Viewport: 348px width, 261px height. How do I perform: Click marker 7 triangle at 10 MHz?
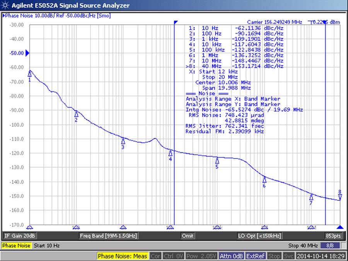pyautogui.click(x=311, y=197)
